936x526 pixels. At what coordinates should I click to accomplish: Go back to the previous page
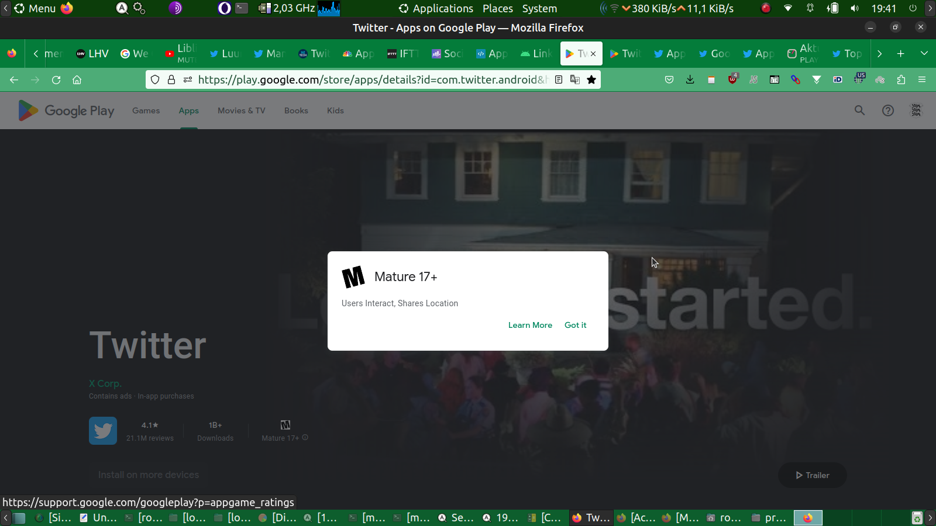coord(14,80)
